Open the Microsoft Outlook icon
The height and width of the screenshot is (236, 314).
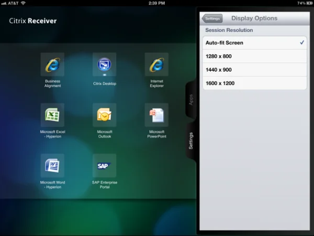point(104,115)
